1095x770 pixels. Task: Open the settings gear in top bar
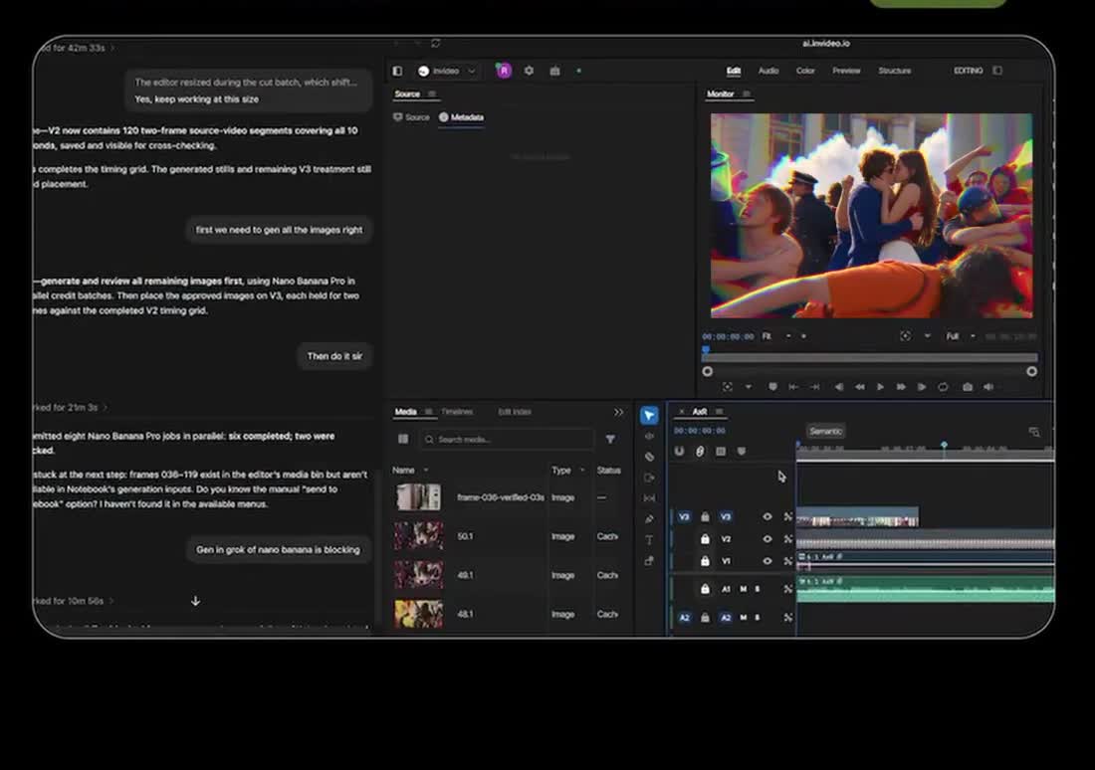point(529,71)
